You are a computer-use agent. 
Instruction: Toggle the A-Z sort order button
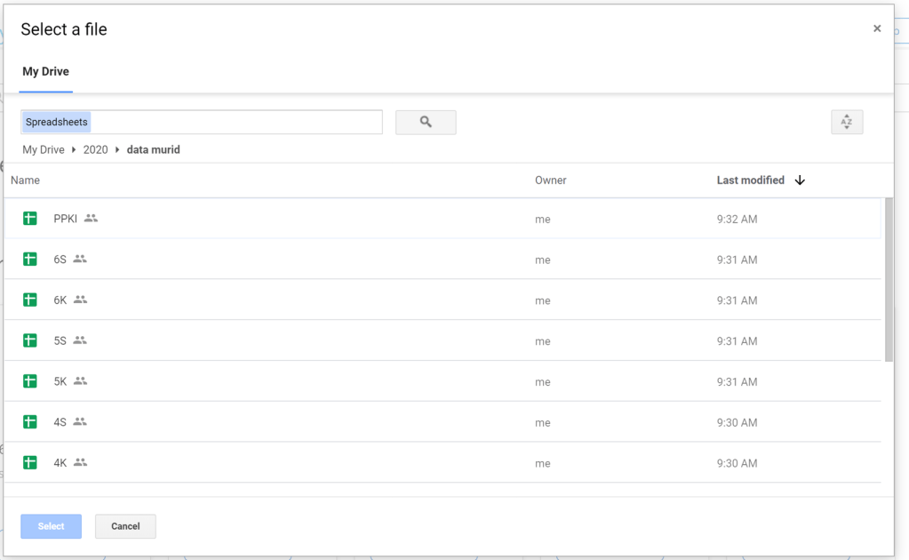coord(846,123)
